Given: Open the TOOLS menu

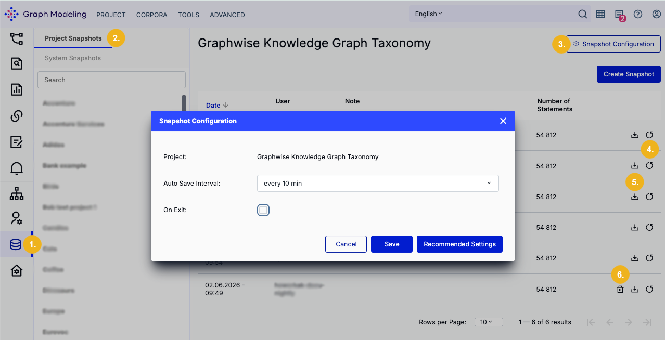Looking at the screenshot, I should pyautogui.click(x=188, y=15).
